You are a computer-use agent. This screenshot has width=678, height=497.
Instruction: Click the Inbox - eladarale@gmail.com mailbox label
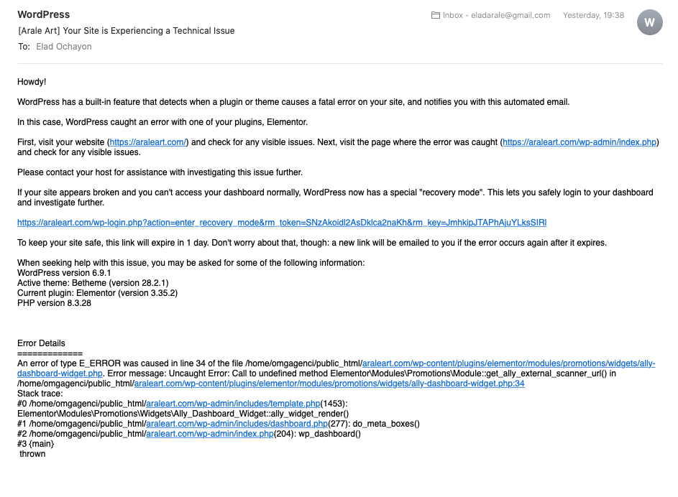(x=496, y=15)
